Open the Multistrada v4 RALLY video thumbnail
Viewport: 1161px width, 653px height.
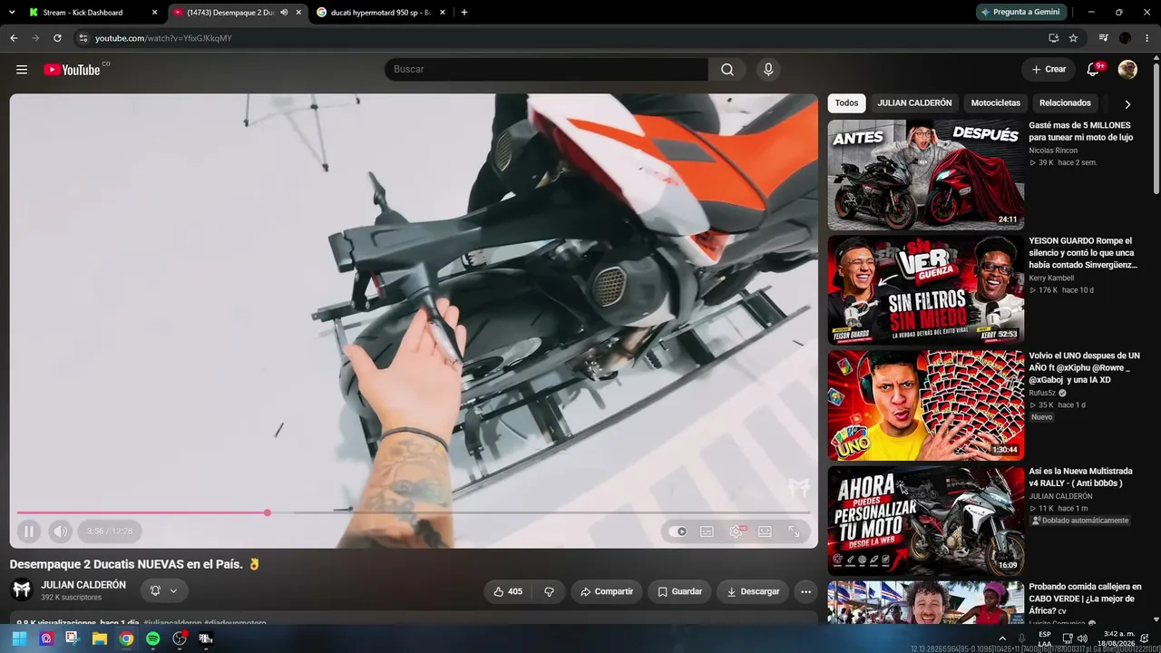(926, 521)
